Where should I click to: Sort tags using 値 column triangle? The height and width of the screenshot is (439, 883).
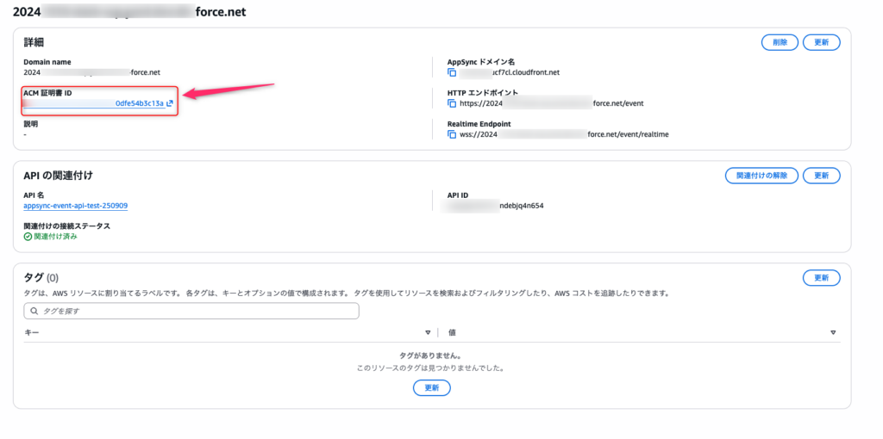point(833,332)
